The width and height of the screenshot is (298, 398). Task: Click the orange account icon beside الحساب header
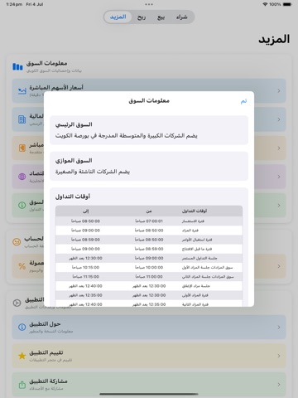[x=17, y=242]
